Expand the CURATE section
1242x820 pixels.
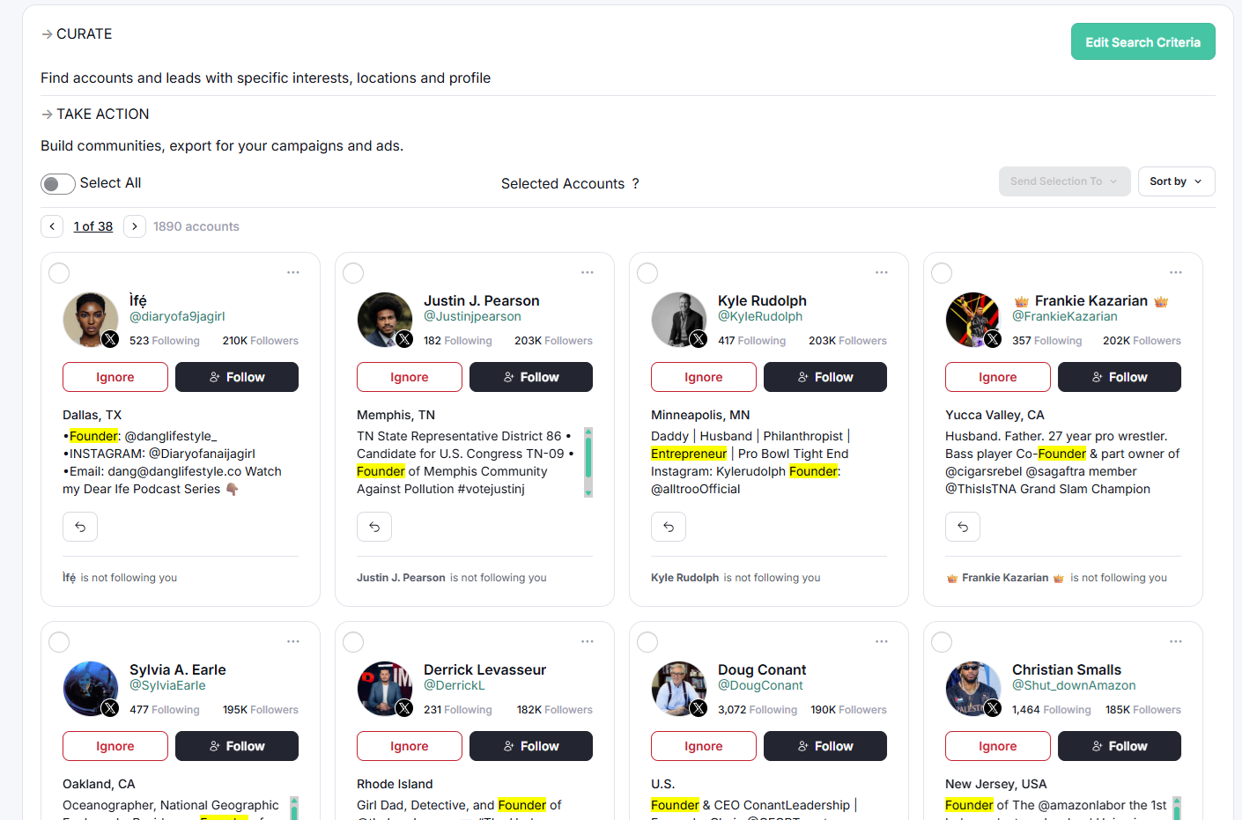[77, 33]
